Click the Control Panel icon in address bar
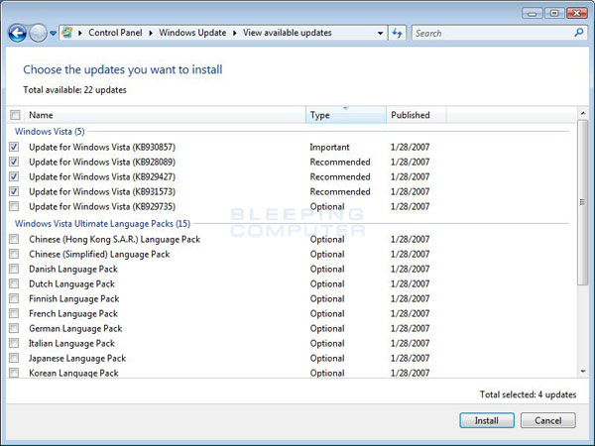 point(68,33)
